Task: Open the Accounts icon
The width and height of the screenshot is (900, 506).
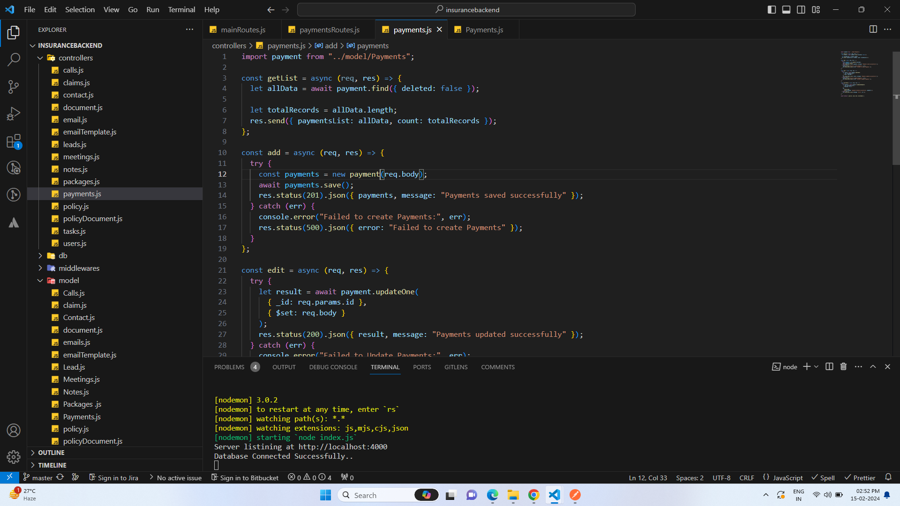Action: tap(14, 430)
